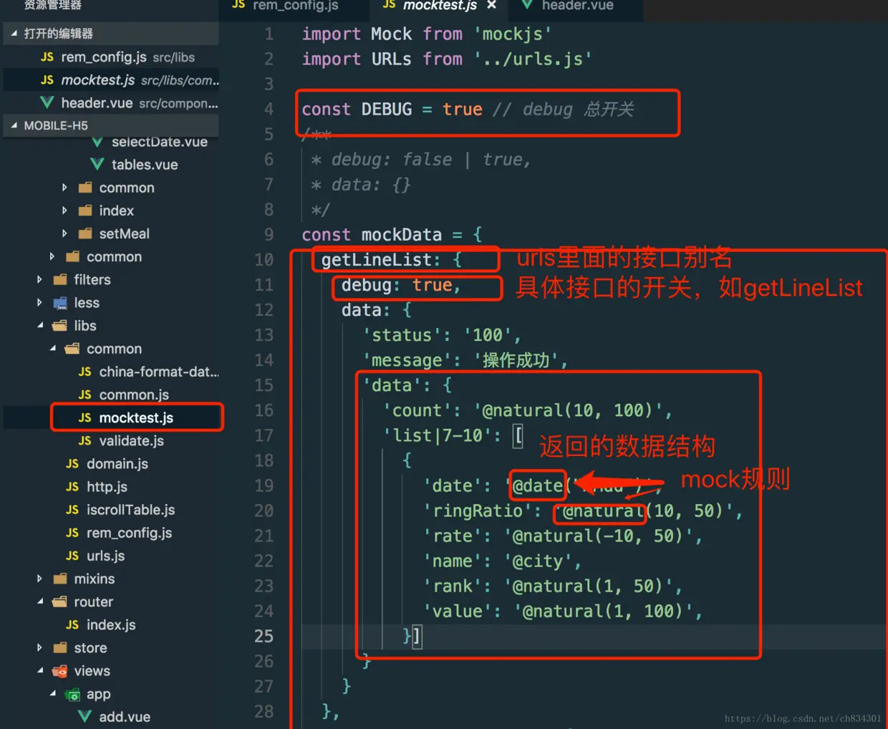Click JS icon beside china-format-dat file
The height and width of the screenshot is (729, 888).
coord(85,372)
